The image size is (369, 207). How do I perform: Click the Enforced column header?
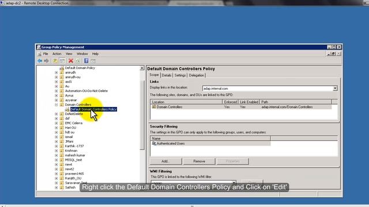click(x=230, y=102)
